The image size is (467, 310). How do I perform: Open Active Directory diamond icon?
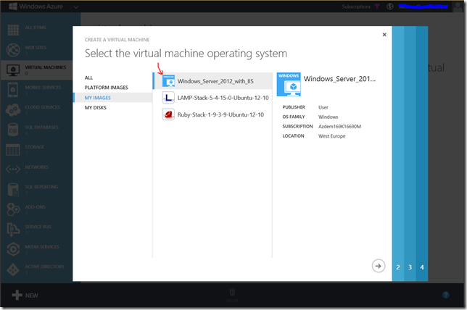(x=13, y=269)
